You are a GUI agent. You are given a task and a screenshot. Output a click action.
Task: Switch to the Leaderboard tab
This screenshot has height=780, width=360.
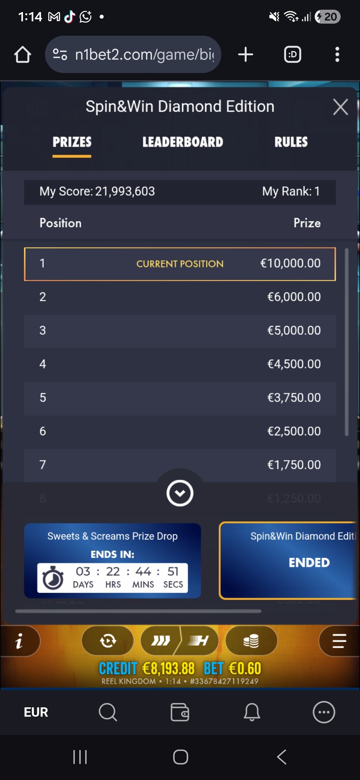tap(183, 142)
